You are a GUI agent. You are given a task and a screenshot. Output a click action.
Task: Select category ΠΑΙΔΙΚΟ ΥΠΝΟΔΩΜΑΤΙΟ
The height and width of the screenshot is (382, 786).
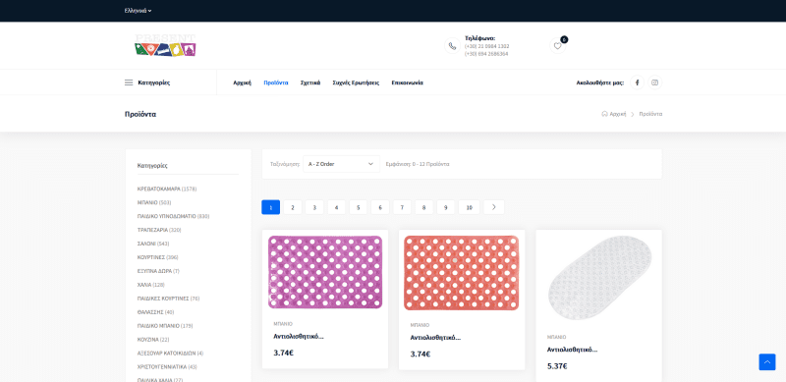click(x=174, y=217)
